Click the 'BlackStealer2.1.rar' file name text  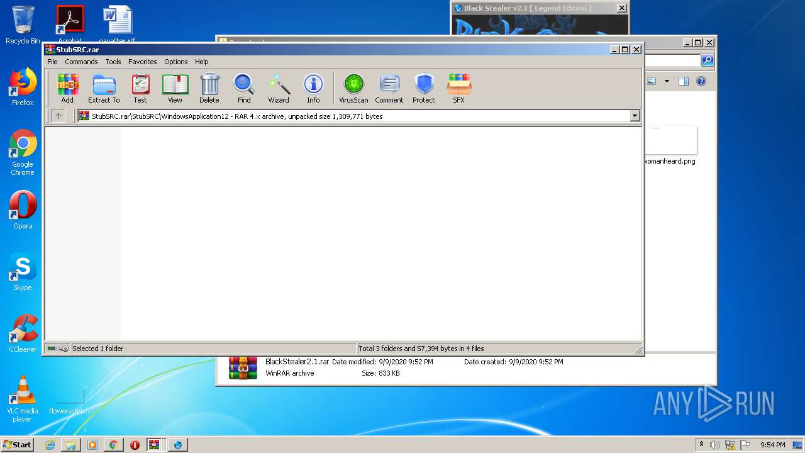click(297, 362)
